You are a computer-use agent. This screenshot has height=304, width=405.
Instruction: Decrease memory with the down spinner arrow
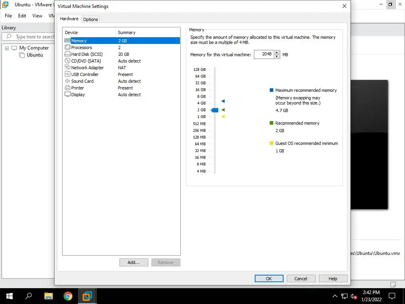[276, 56]
